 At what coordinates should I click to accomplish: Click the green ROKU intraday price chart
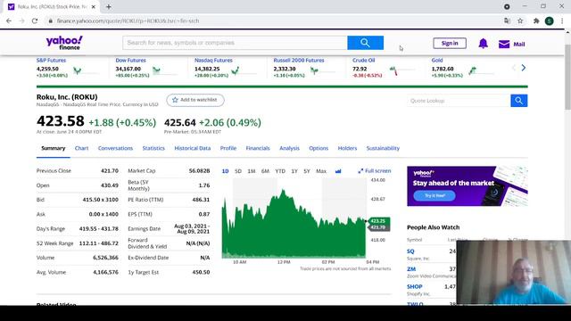click(294, 224)
